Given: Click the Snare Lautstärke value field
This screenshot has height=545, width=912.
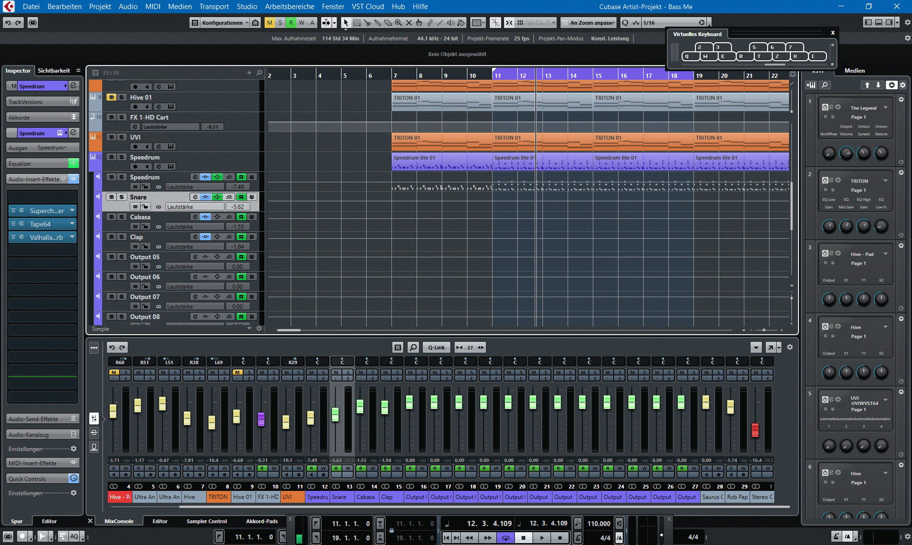Looking at the screenshot, I should pos(237,207).
